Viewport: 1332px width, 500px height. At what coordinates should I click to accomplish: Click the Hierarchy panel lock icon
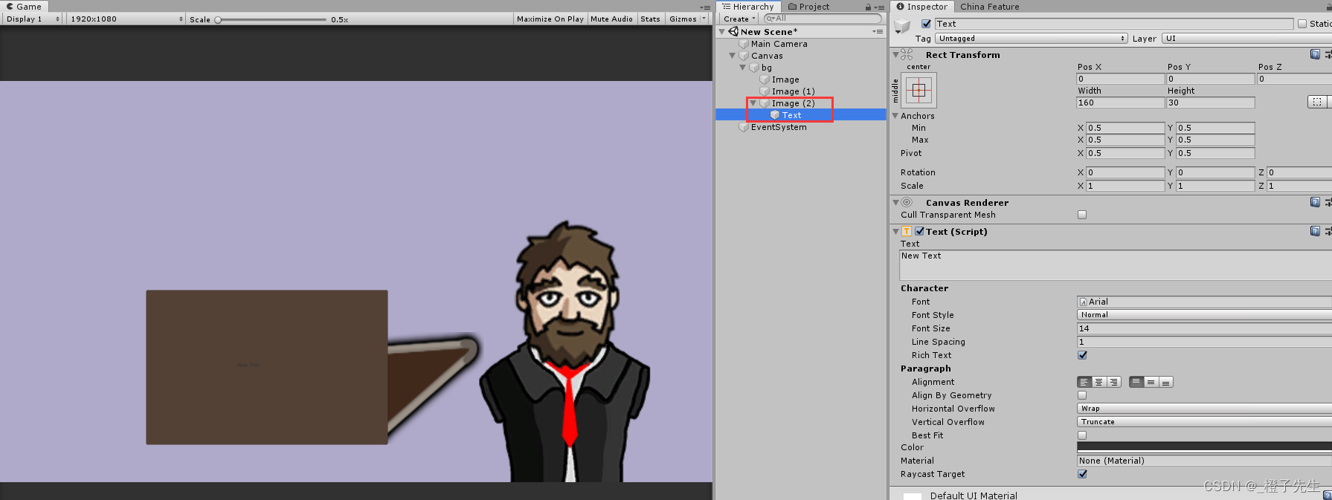(868, 7)
